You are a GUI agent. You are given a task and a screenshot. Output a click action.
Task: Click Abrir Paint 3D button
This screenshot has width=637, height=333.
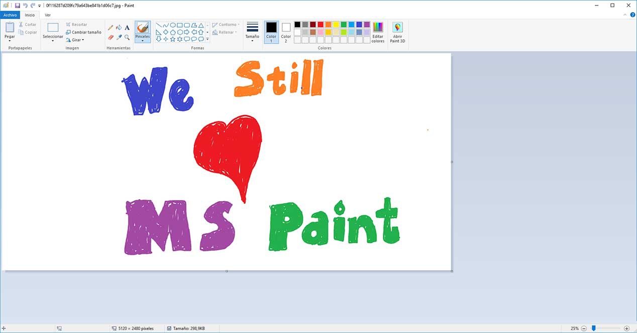click(x=397, y=32)
